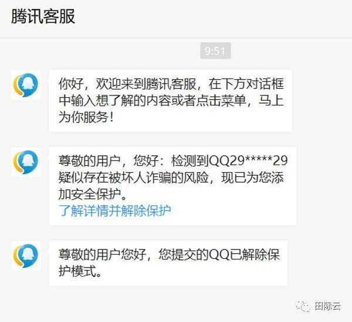Select the 疑似存在被坏人诈骗的风险 warning bubble
Image resolution: width=352 pixels, height=322 pixels.
[172, 186]
